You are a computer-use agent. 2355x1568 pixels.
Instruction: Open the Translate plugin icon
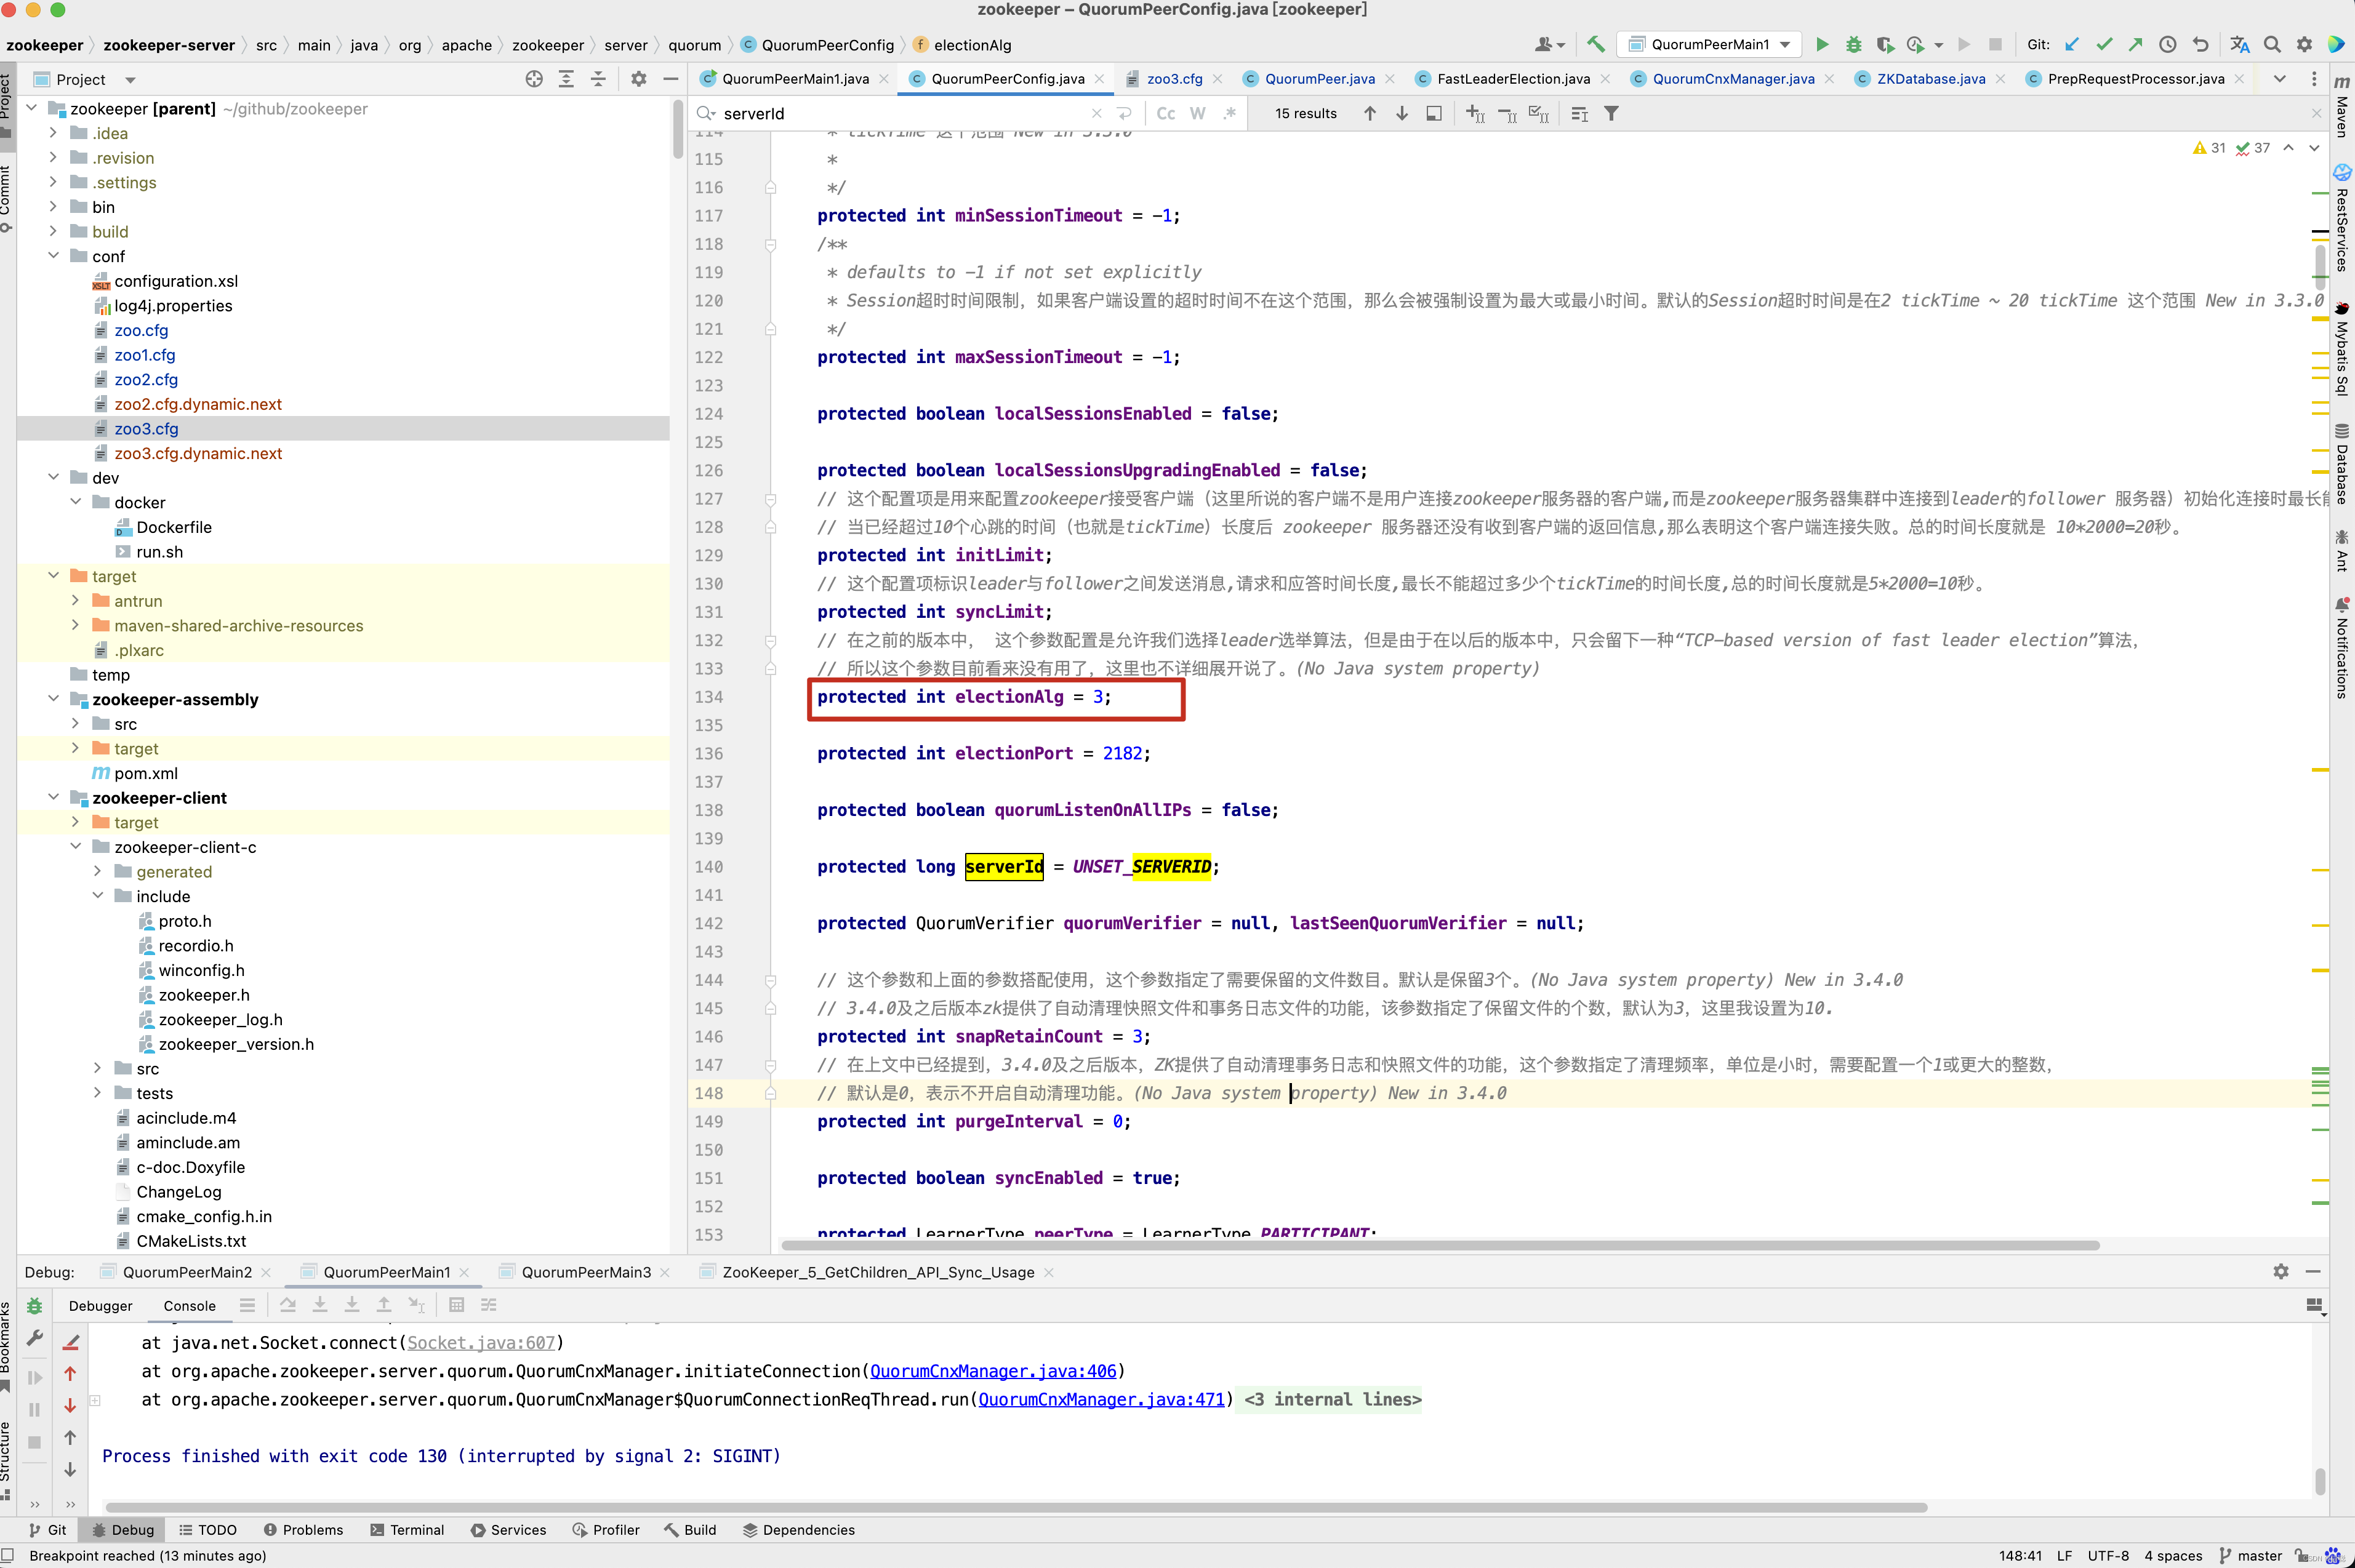[x=2240, y=44]
